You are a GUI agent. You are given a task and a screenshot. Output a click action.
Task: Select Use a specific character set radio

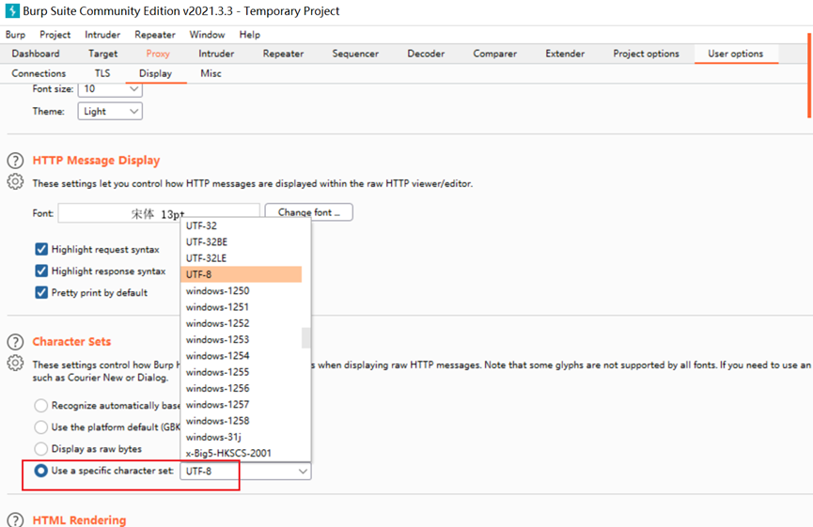coord(41,471)
